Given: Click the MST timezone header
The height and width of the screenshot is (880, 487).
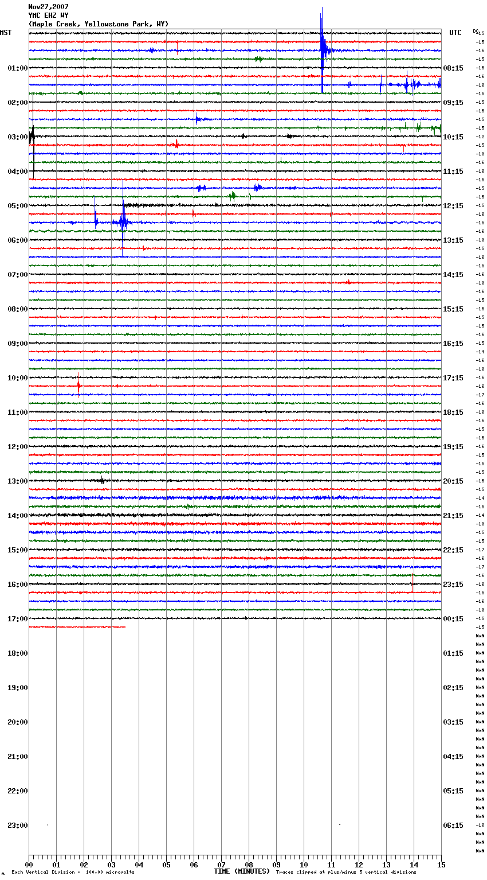Looking at the screenshot, I should click(6, 33).
